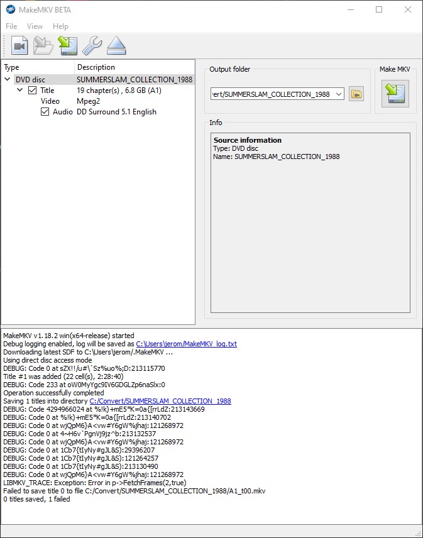The height and width of the screenshot is (538, 423).
Task: Browse for output folder using folder icon
Action: [356, 94]
